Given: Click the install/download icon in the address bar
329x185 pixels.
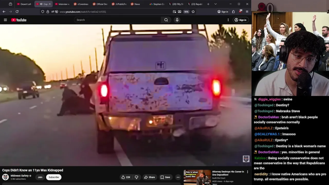Looking at the screenshot, I should [x=179, y=12].
